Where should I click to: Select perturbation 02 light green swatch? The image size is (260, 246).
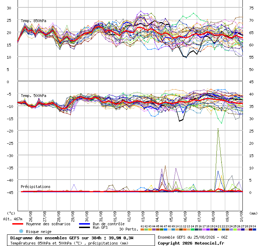tap(146, 229)
